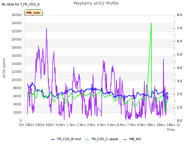Click the Oct 31 date label
This screenshot has width=193, height=145.
pos(54,125)
